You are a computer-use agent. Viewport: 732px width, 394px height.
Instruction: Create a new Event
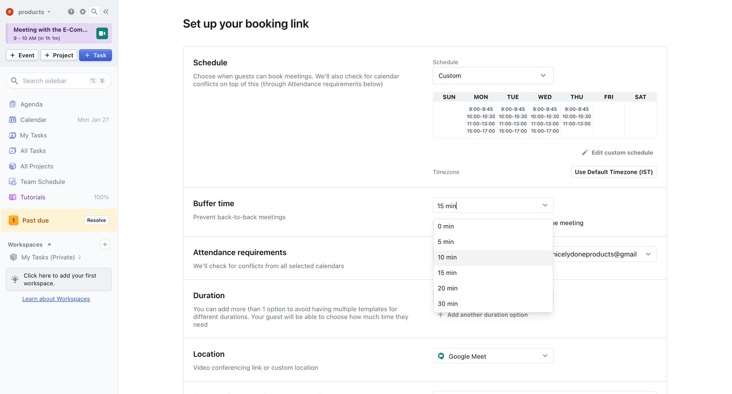22,55
